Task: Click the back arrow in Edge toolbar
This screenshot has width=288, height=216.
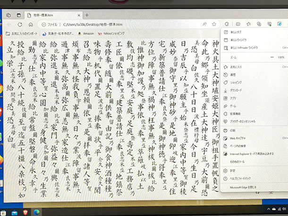Action: click(9, 25)
